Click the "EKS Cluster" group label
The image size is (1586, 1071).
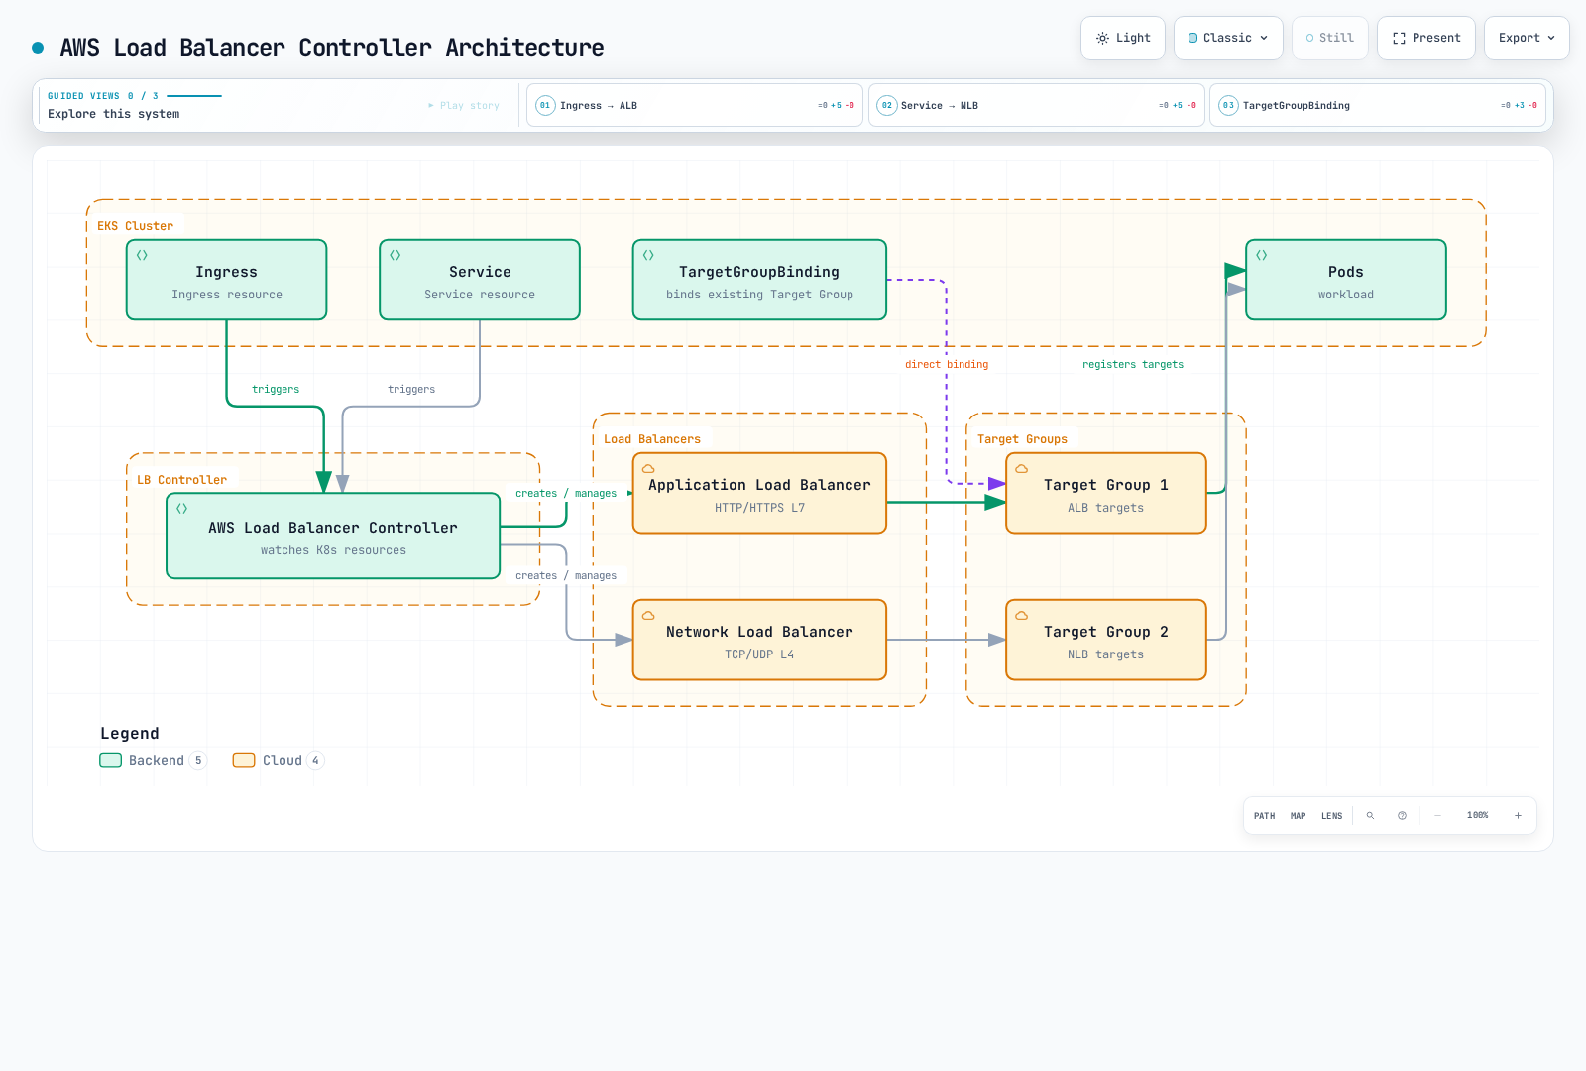click(x=135, y=226)
